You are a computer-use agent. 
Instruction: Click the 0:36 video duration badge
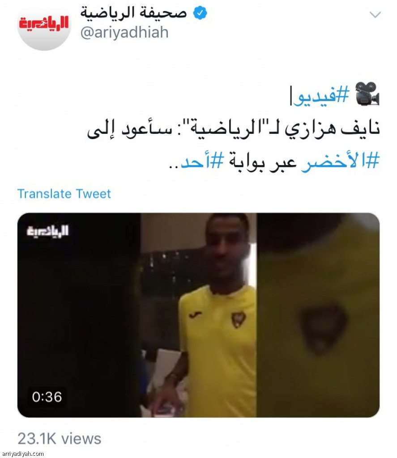[x=47, y=397]
